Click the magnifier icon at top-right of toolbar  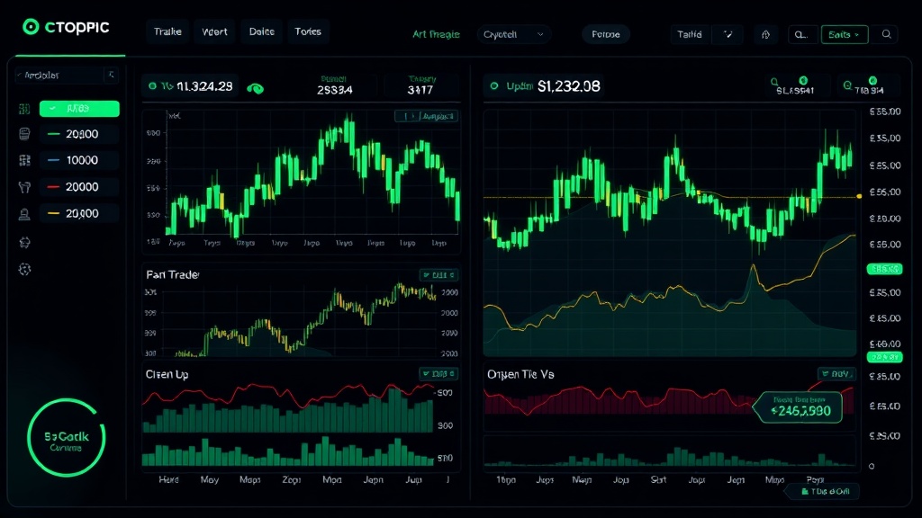tap(886, 34)
